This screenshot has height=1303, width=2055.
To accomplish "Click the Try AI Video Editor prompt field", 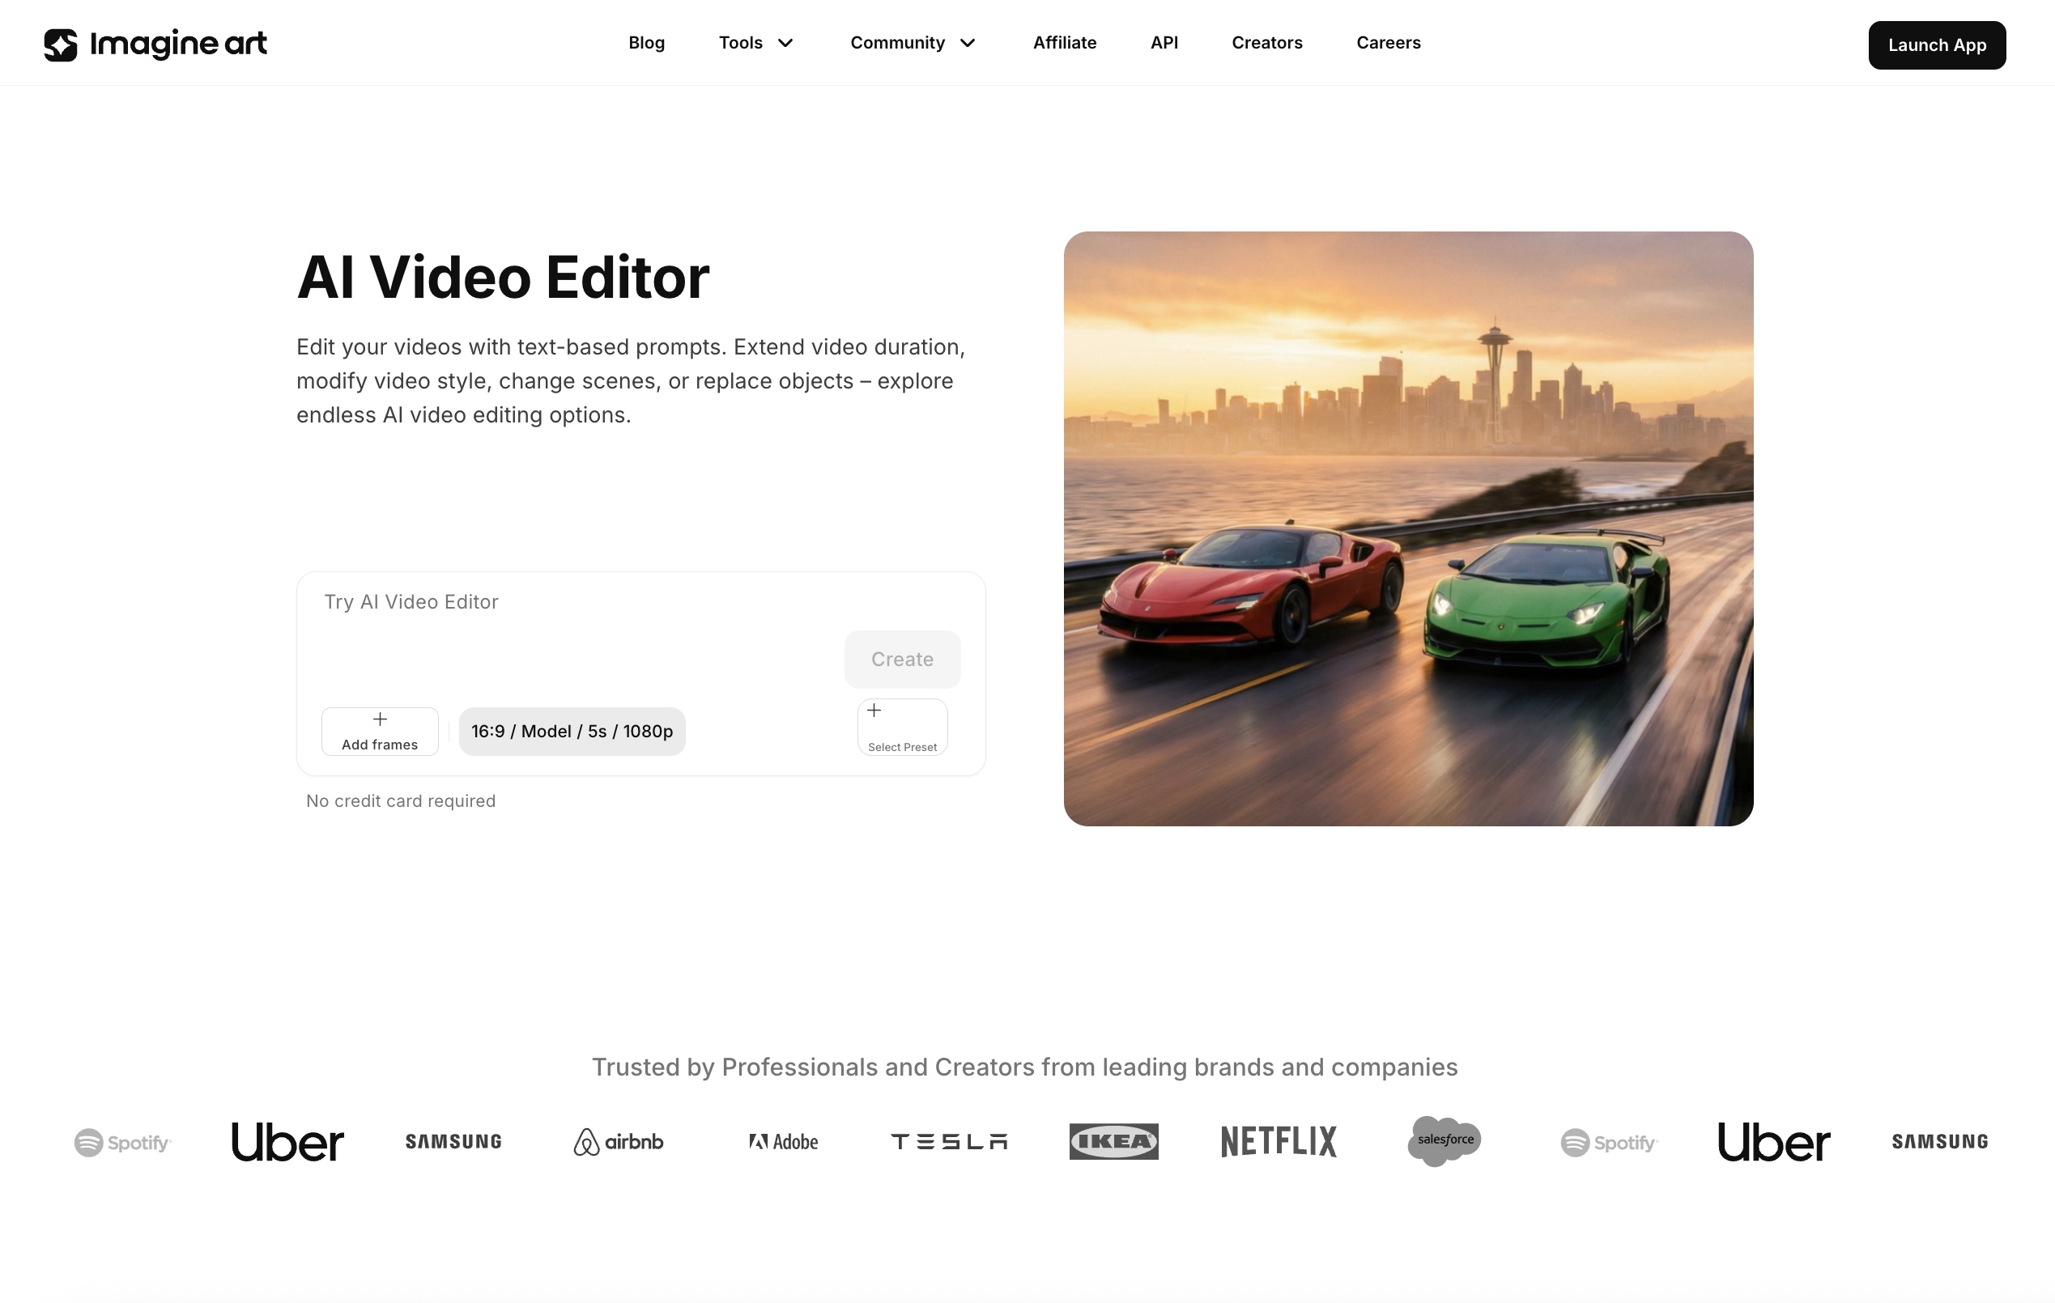I will [564, 603].
